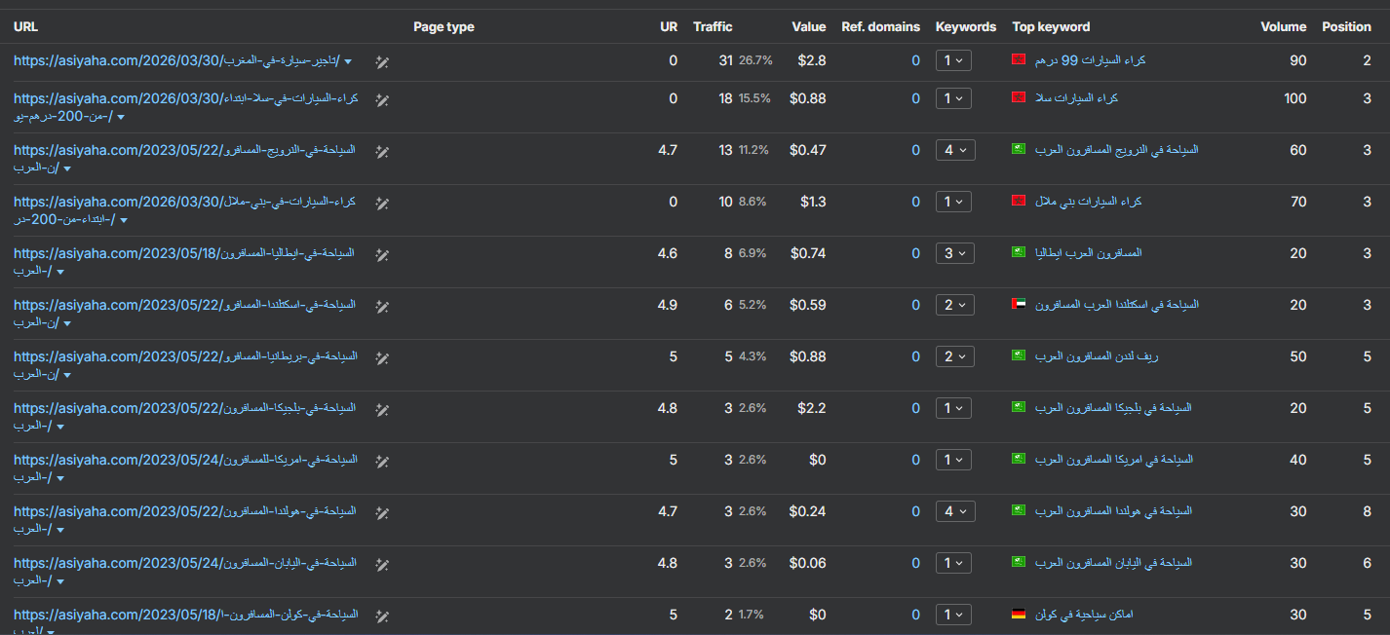Open the wand icon in the traffic 8 row

tap(383, 254)
